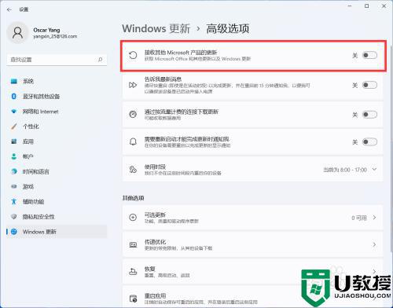Select 时间和语言 in the sidebar
Image resolution: width=393 pixels, height=308 pixels.
(x=57, y=171)
